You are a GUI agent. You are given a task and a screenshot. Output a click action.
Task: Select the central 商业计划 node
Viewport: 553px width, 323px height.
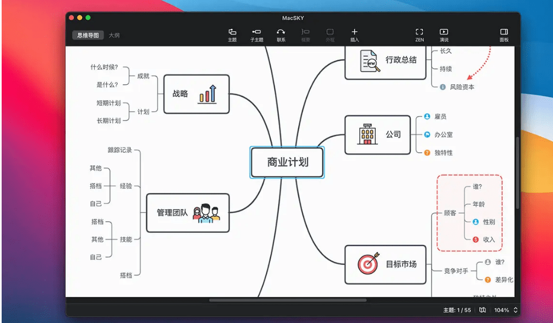pos(287,162)
